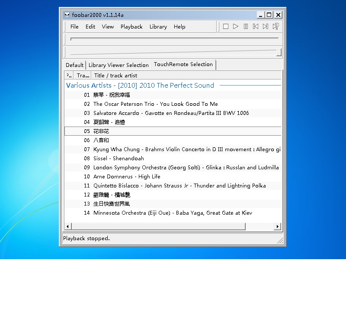Click the Playback stopped status bar text
The image size is (346, 311).
(x=86, y=238)
